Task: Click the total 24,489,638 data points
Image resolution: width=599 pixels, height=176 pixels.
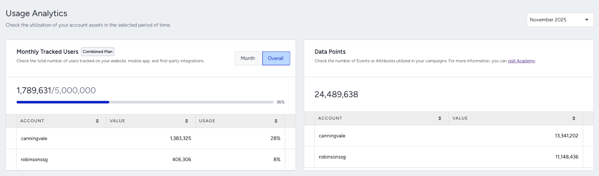Action: tap(336, 94)
